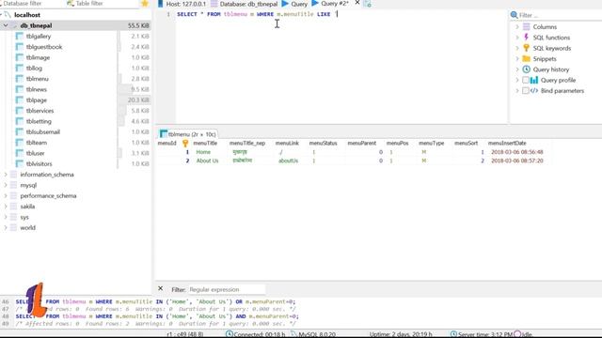Switch to the Database: db_tbnepal tab
The height and width of the screenshot is (338, 602).
click(x=245, y=4)
